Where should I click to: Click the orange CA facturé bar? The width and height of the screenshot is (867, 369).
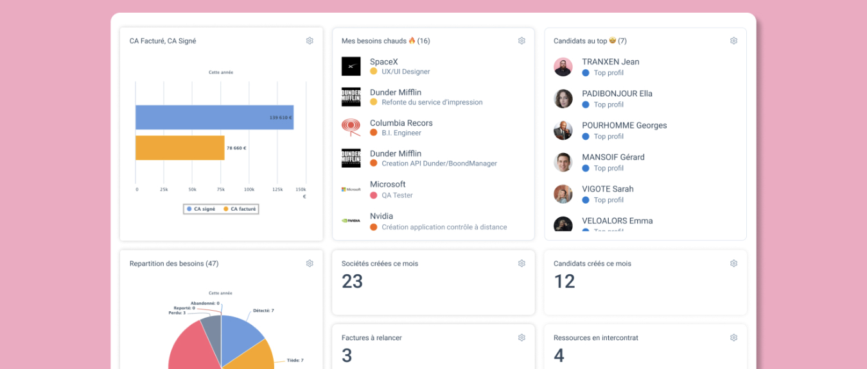tap(180, 147)
